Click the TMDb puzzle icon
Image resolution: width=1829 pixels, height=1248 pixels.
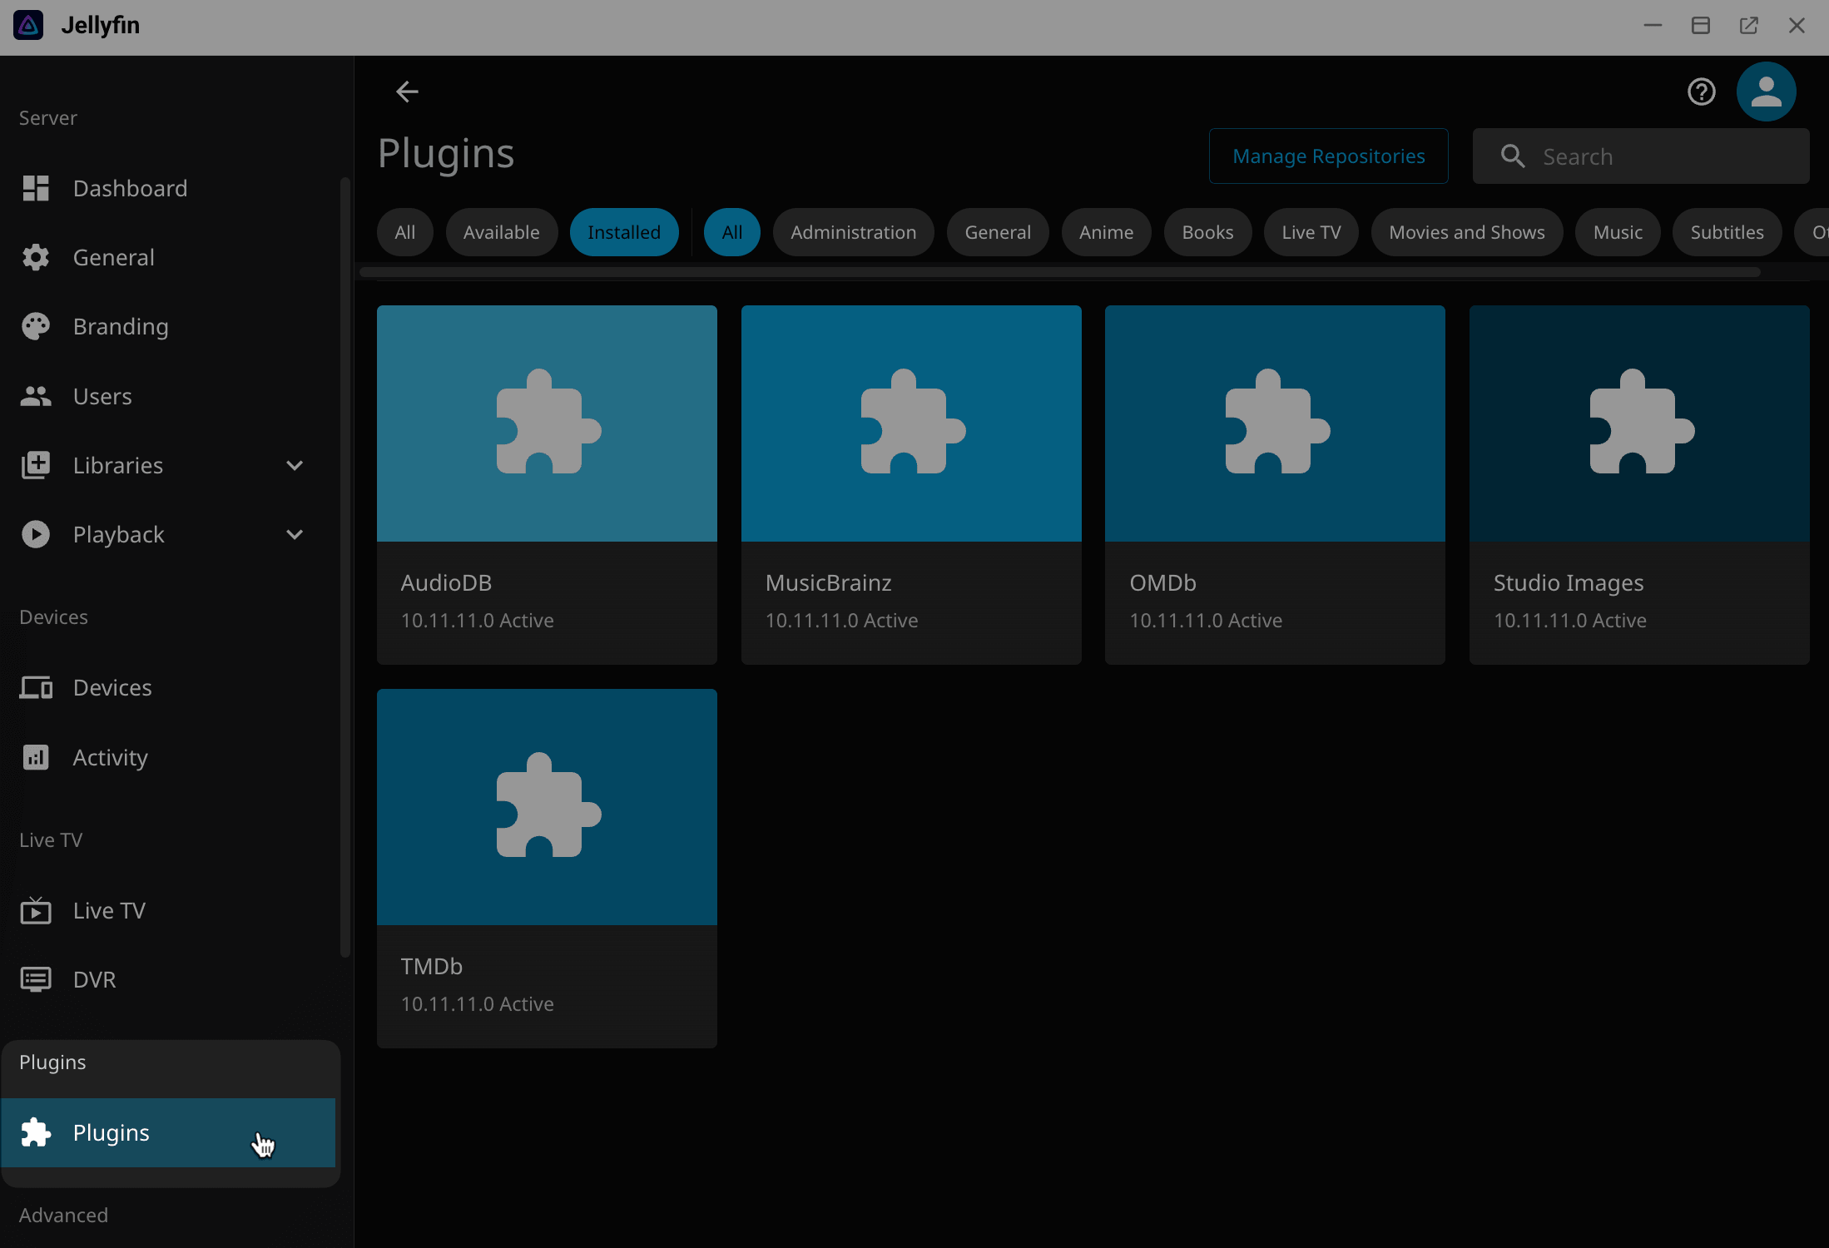tap(548, 805)
